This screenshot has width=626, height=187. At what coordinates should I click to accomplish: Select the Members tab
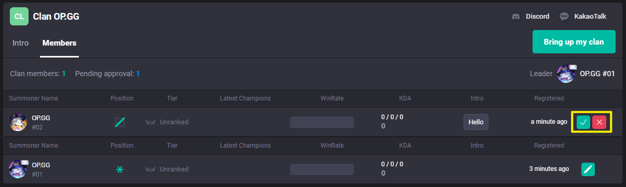pyautogui.click(x=59, y=43)
